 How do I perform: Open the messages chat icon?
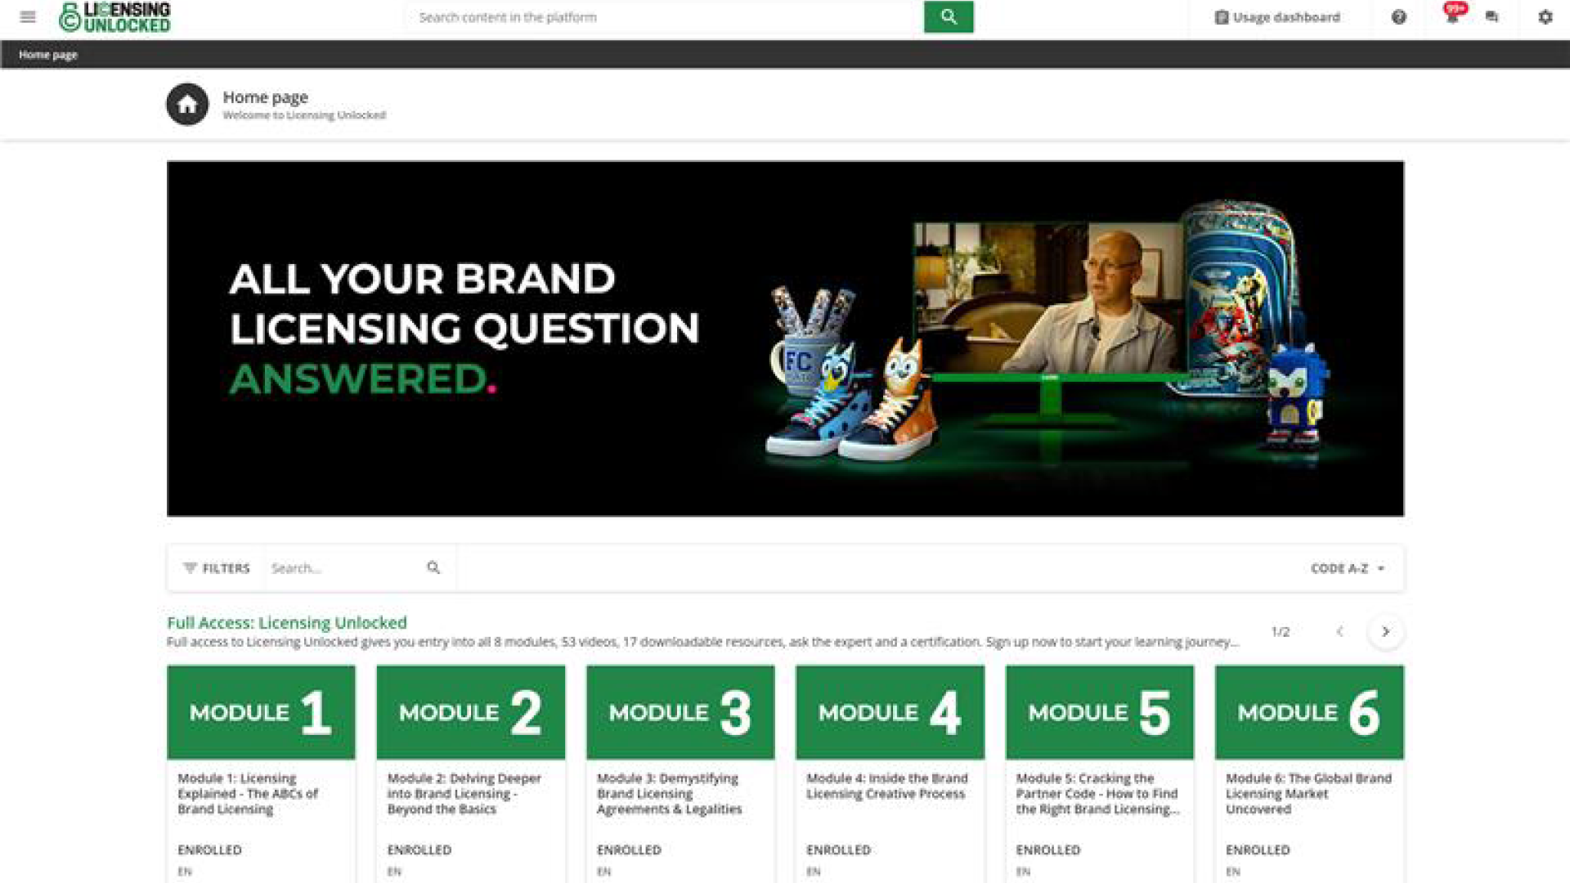1491,16
